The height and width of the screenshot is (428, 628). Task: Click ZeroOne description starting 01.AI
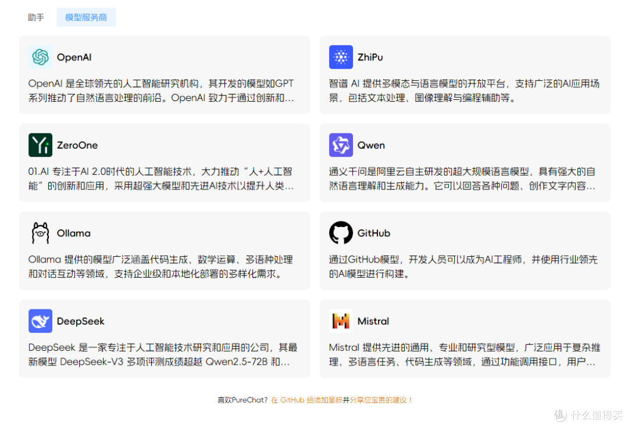click(x=161, y=179)
